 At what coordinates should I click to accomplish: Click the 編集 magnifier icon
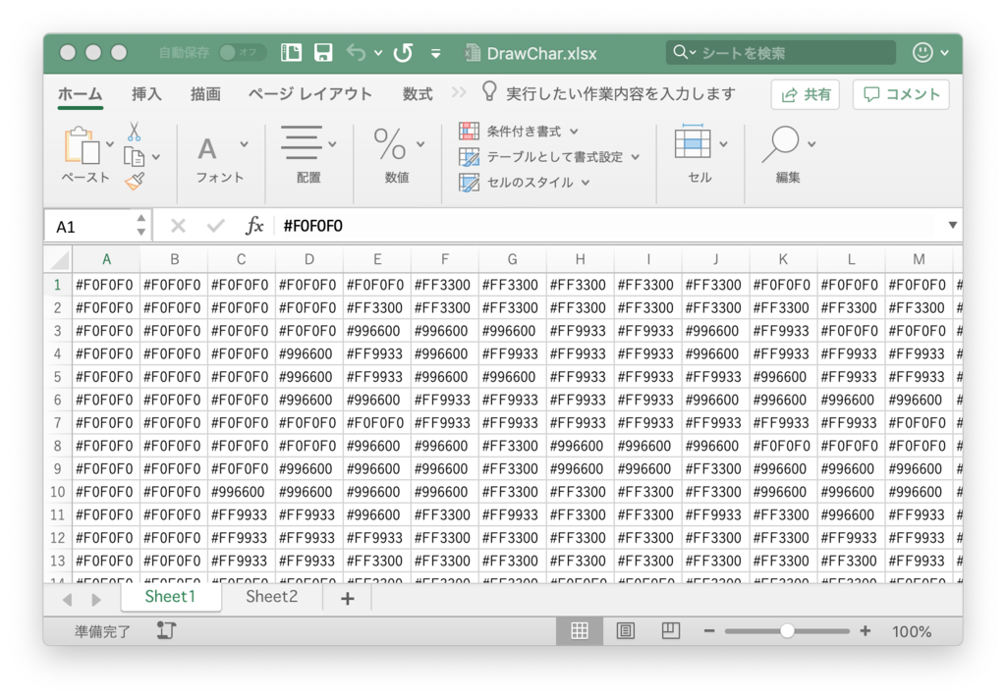[x=781, y=143]
